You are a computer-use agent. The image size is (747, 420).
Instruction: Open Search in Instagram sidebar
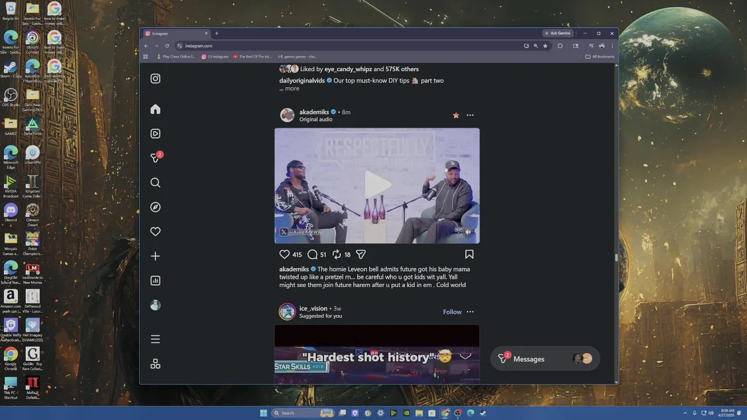(155, 183)
